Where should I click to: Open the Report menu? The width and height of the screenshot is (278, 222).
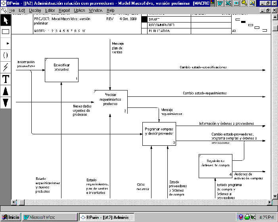pyautogui.click(x=64, y=10)
